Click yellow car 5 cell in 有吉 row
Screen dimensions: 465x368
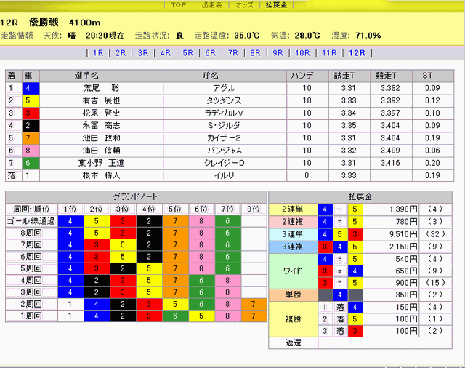(x=31, y=100)
